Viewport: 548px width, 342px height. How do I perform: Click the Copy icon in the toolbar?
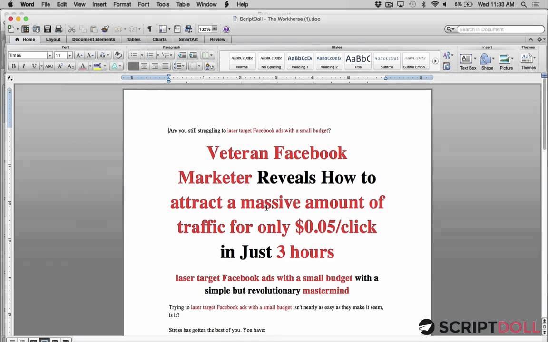click(x=83, y=29)
